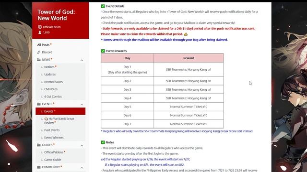Click the Day column header

click(127, 58)
